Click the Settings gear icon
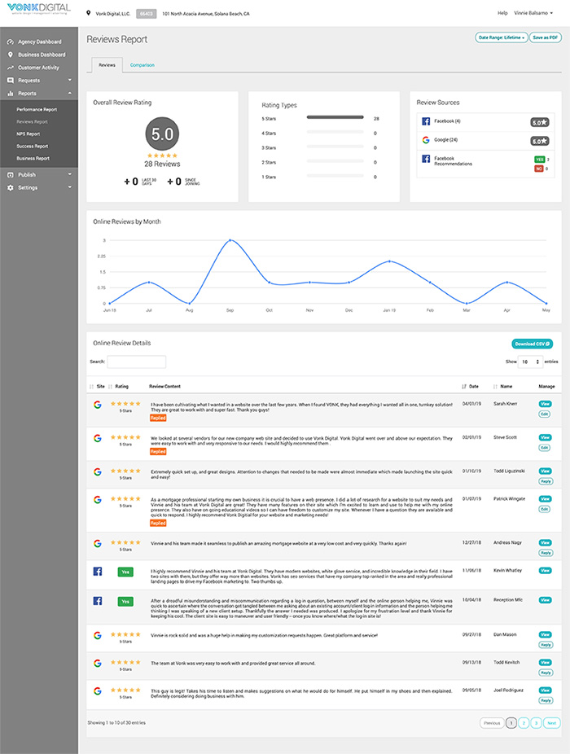This screenshot has width=570, height=754. (10, 188)
